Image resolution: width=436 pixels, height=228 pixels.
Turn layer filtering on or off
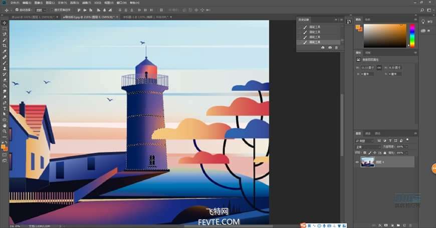(x=407, y=140)
